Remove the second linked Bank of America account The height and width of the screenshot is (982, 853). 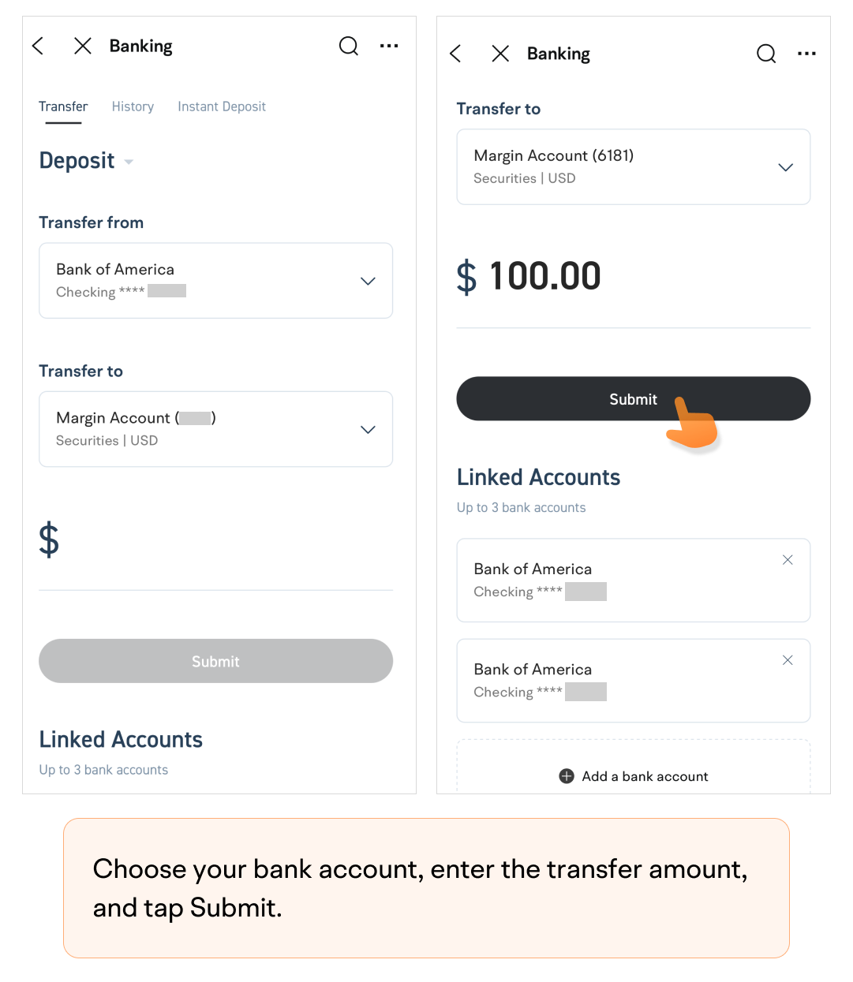coord(788,660)
